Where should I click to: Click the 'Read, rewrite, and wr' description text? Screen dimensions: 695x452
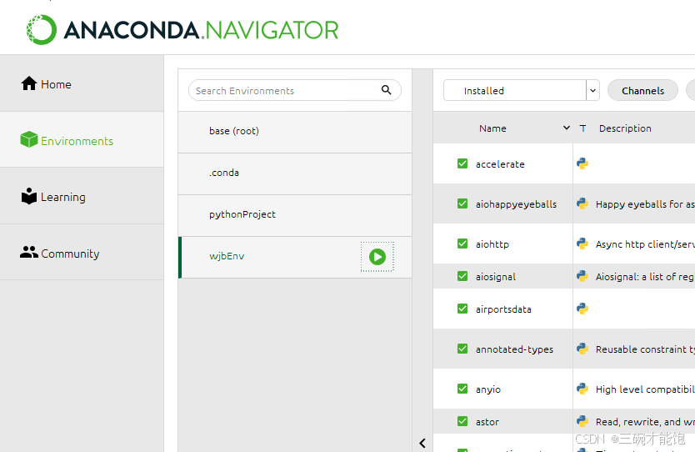pyautogui.click(x=645, y=421)
